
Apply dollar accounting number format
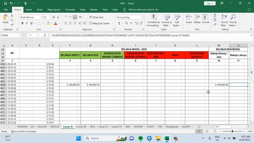click(119, 23)
